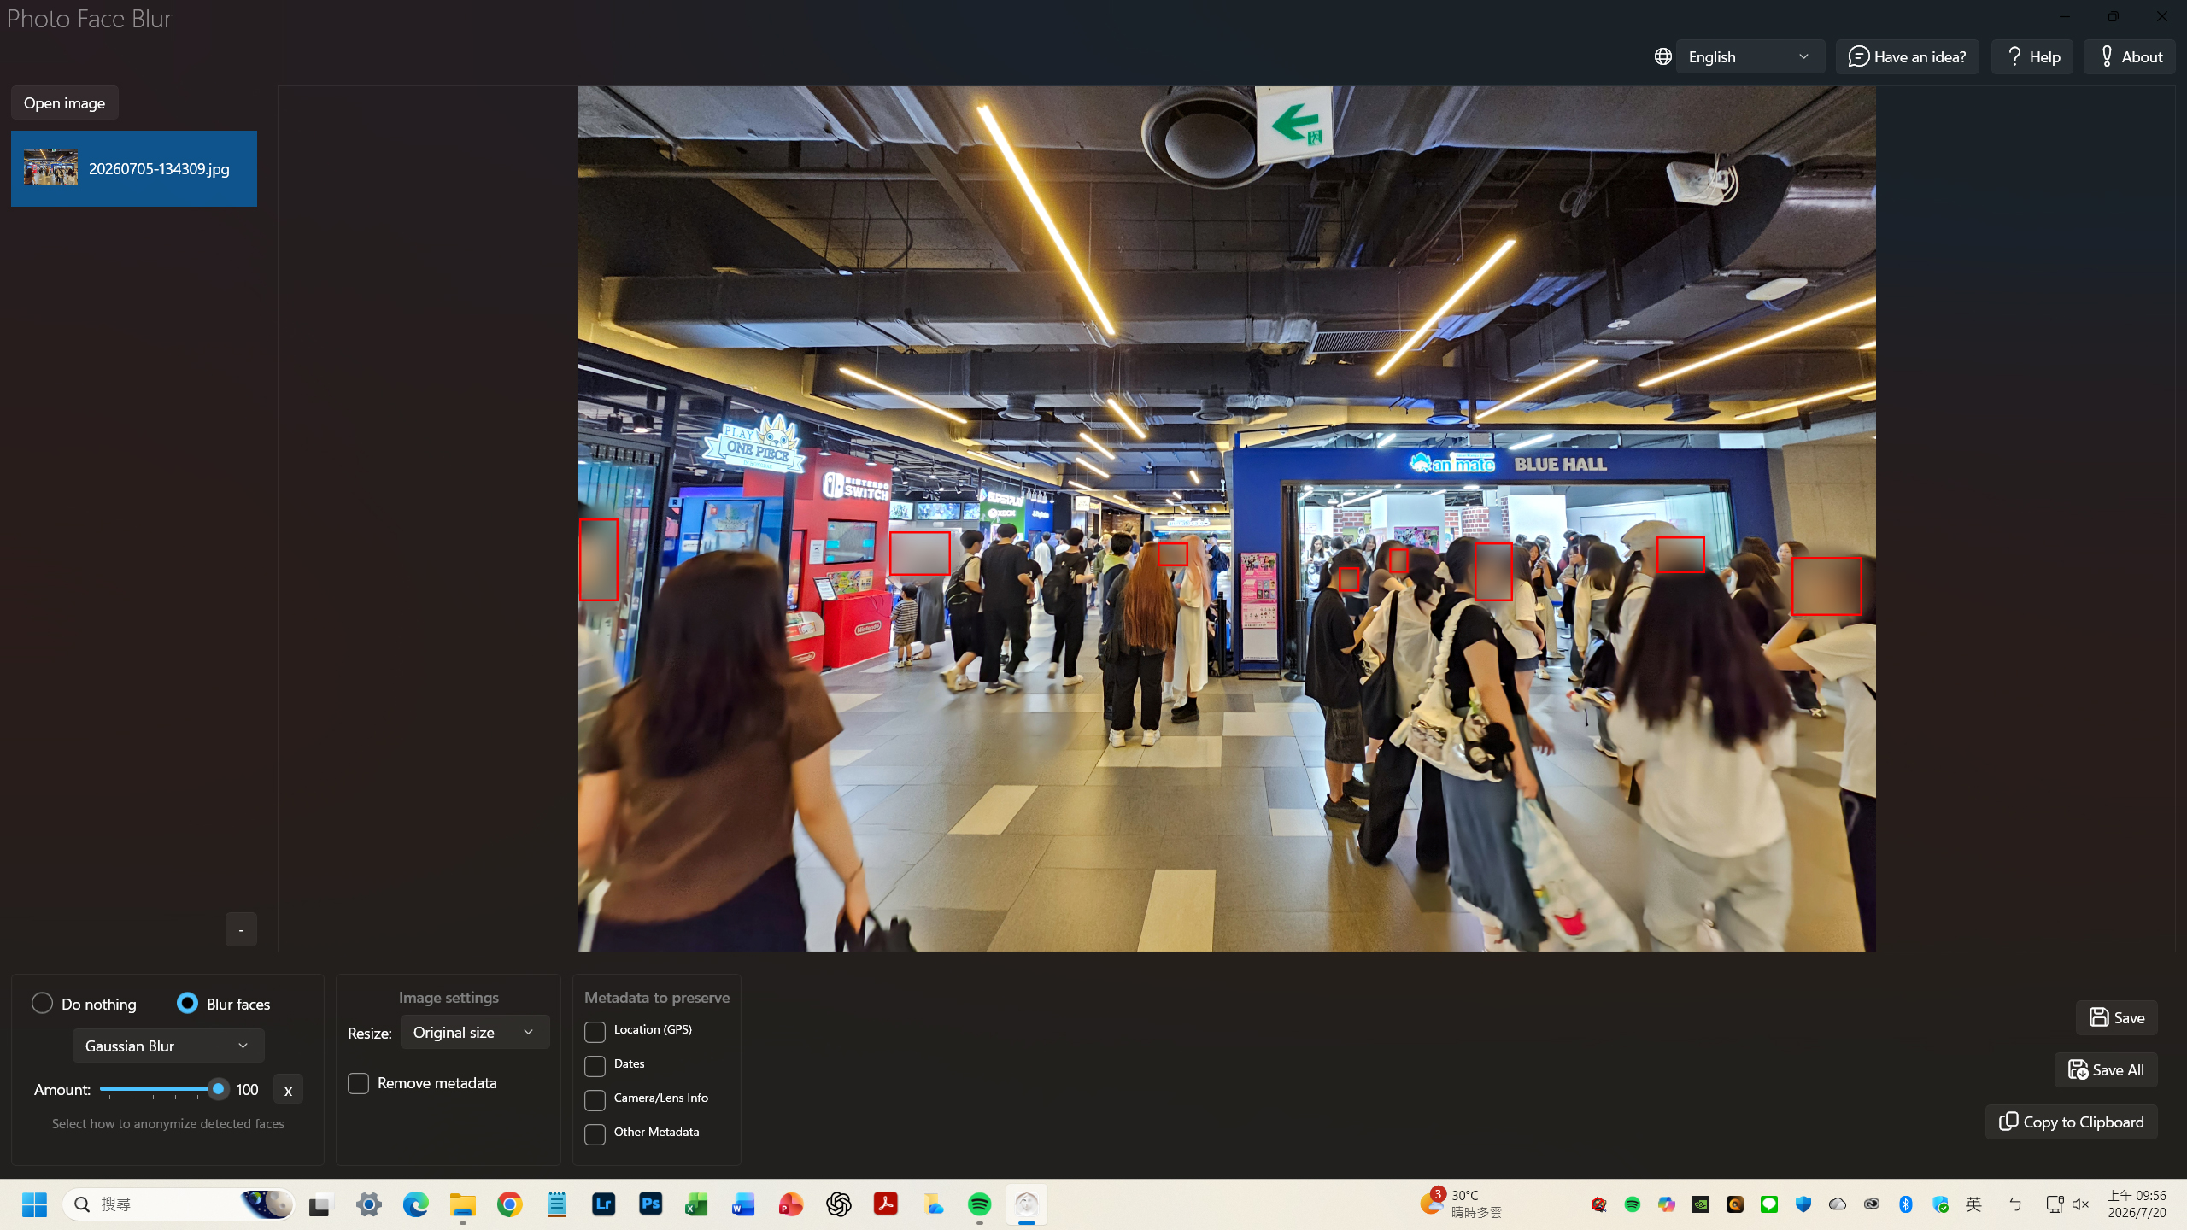
Task: Open Help from the question mark button
Action: [2032, 57]
